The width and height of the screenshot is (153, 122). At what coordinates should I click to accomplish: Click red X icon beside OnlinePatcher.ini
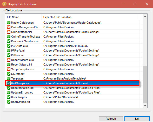click(9, 32)
